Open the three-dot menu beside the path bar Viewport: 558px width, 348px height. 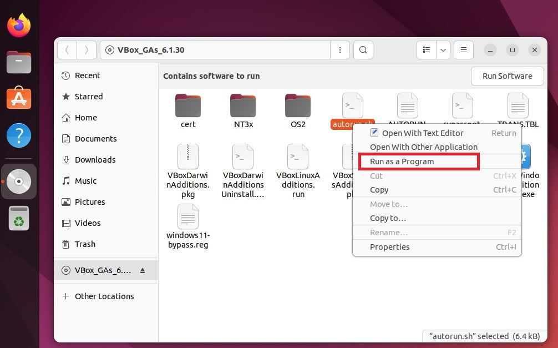pyautogui.click(x=339, y=49)
